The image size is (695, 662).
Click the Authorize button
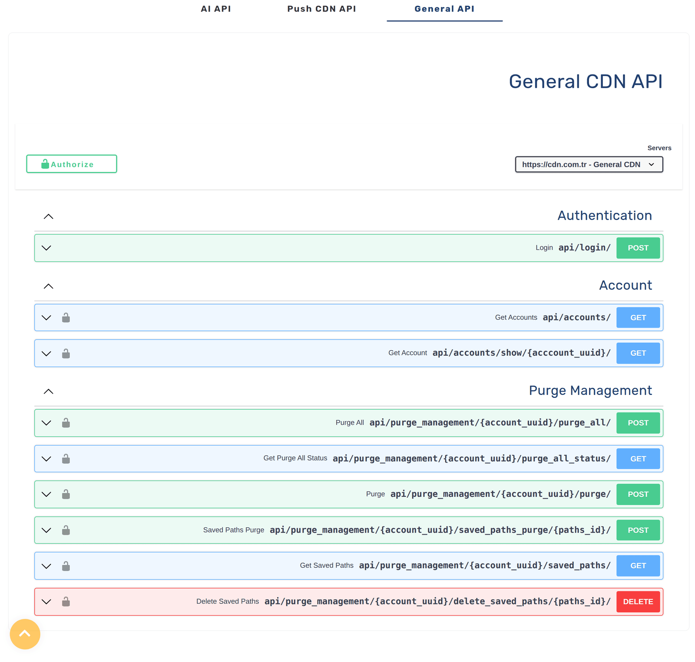point(72,164)
